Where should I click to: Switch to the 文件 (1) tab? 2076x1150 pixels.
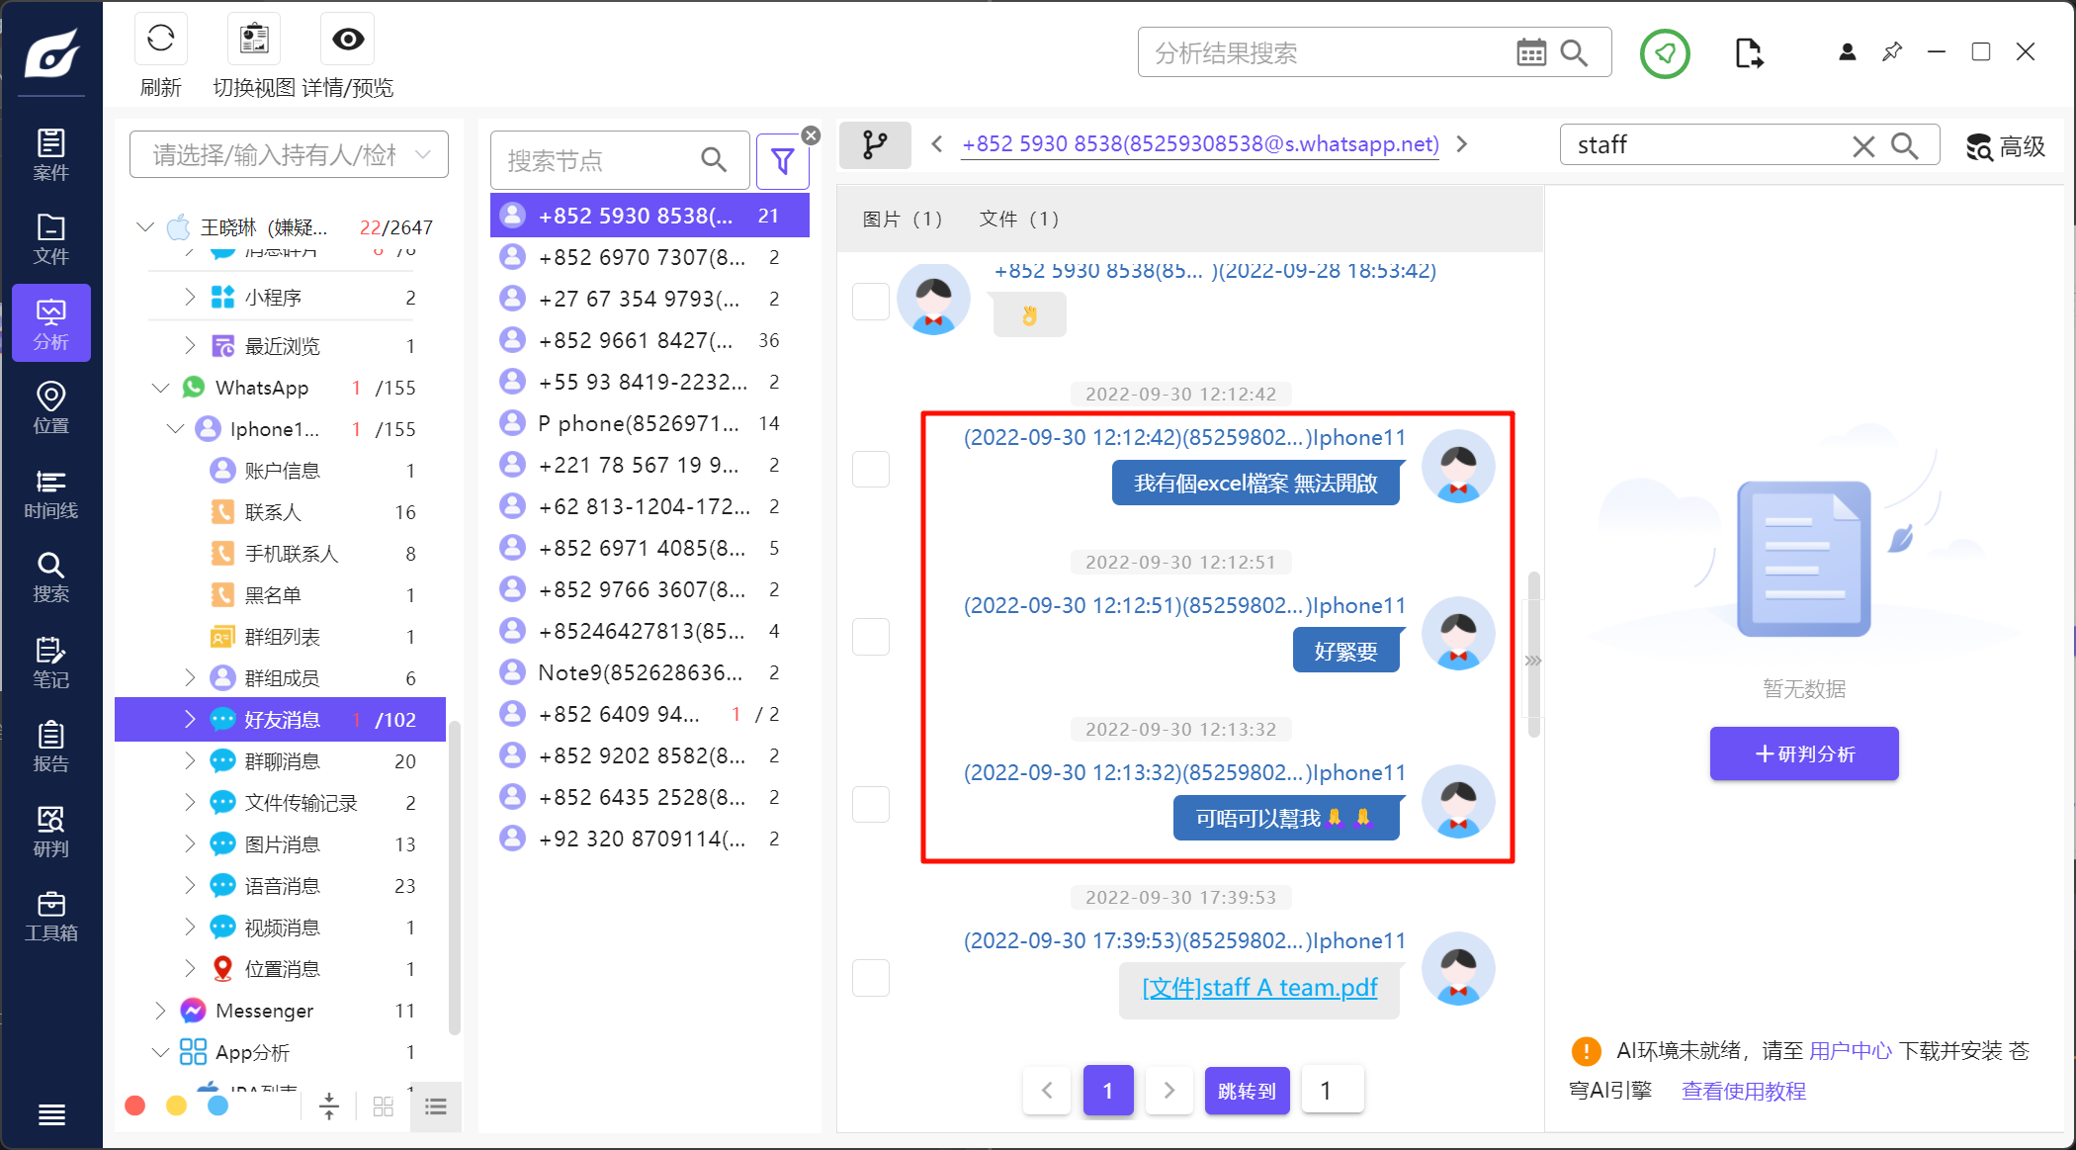[1018, 219]
